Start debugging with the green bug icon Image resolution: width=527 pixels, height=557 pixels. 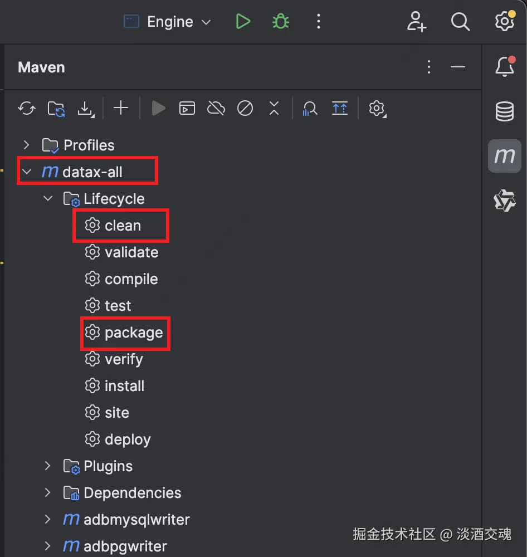click(281, 22)
